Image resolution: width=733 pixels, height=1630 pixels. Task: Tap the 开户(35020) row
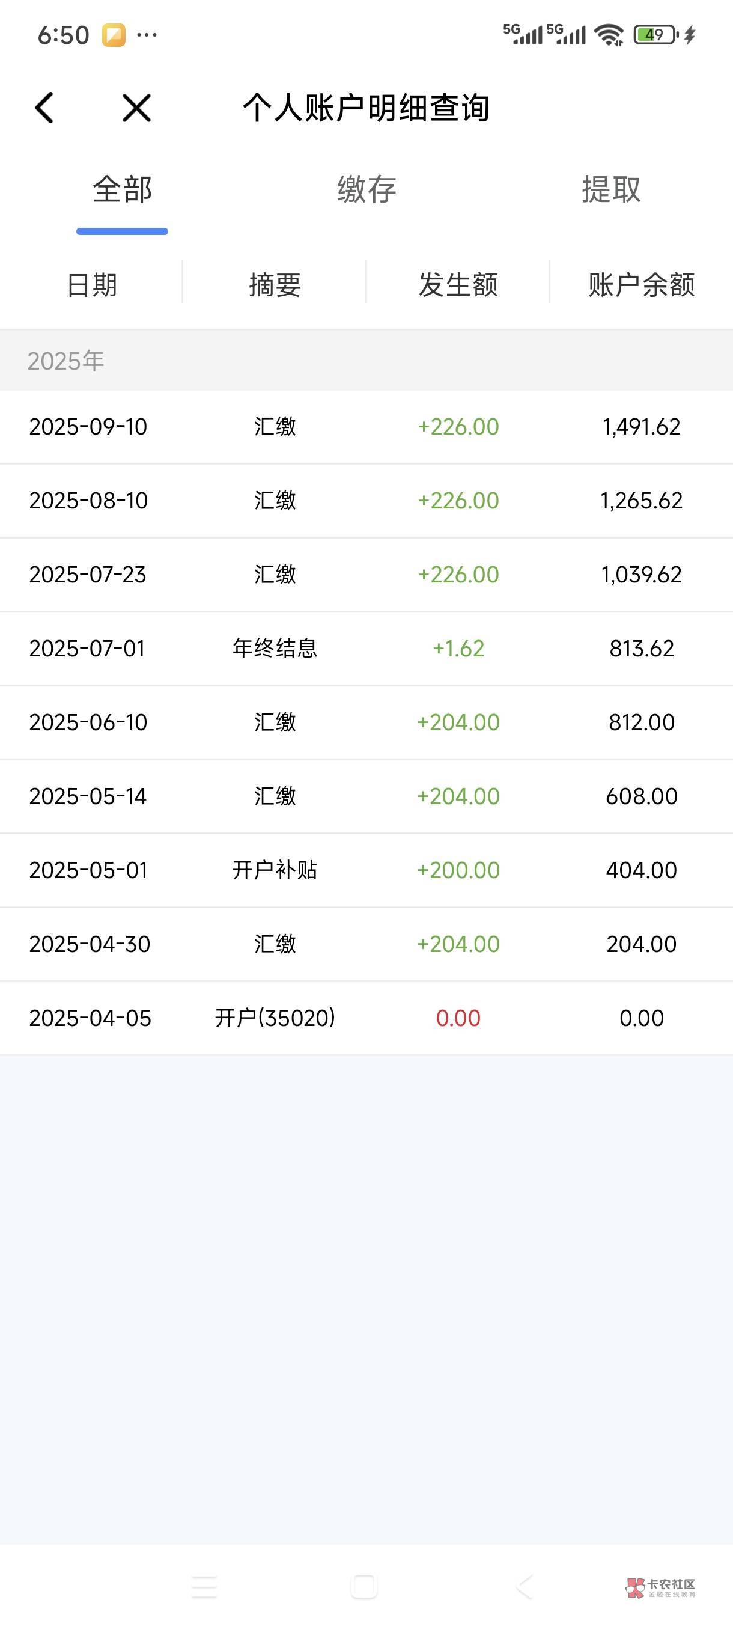(x=366, y=1018)
